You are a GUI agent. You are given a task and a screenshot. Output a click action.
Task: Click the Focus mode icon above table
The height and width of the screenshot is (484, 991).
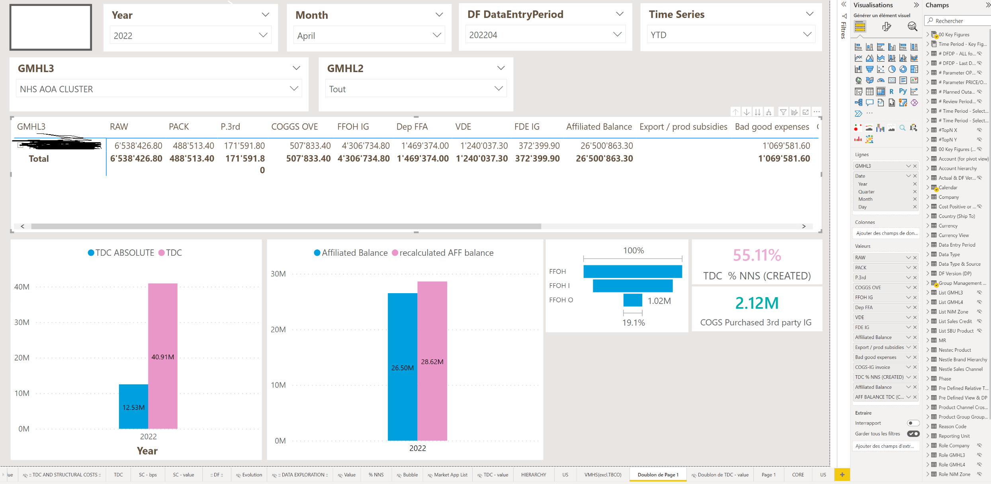(x=805, y=112)
